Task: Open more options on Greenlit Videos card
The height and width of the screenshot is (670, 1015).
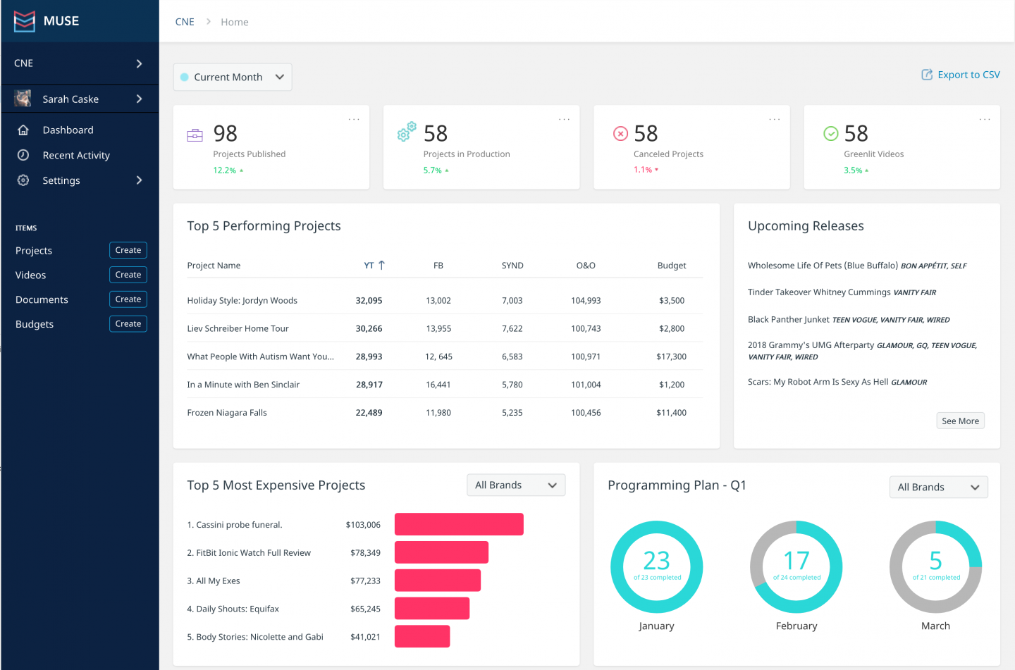Action: [x=985, y=119]
